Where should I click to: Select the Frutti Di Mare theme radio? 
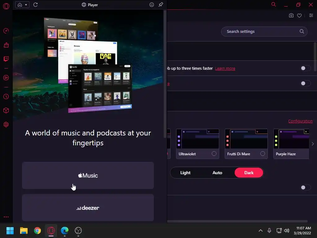coord(263,154)
